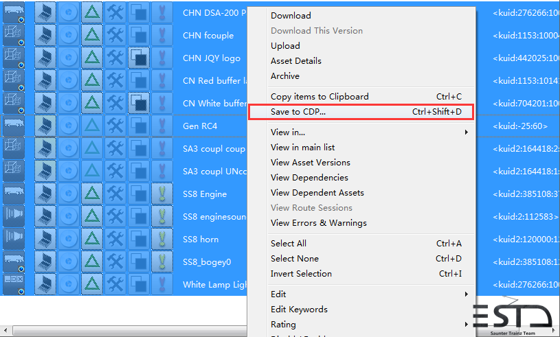Click the overlapping squares icon on CN White buffer row
The width and height of the screenshot is (560, 337).
(x=139, y=104)
